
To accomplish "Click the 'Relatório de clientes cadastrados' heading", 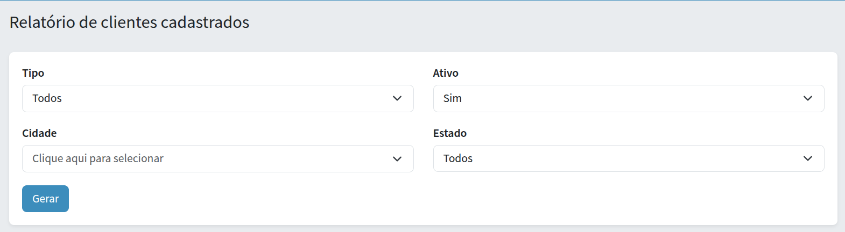I will coord(129,23).
